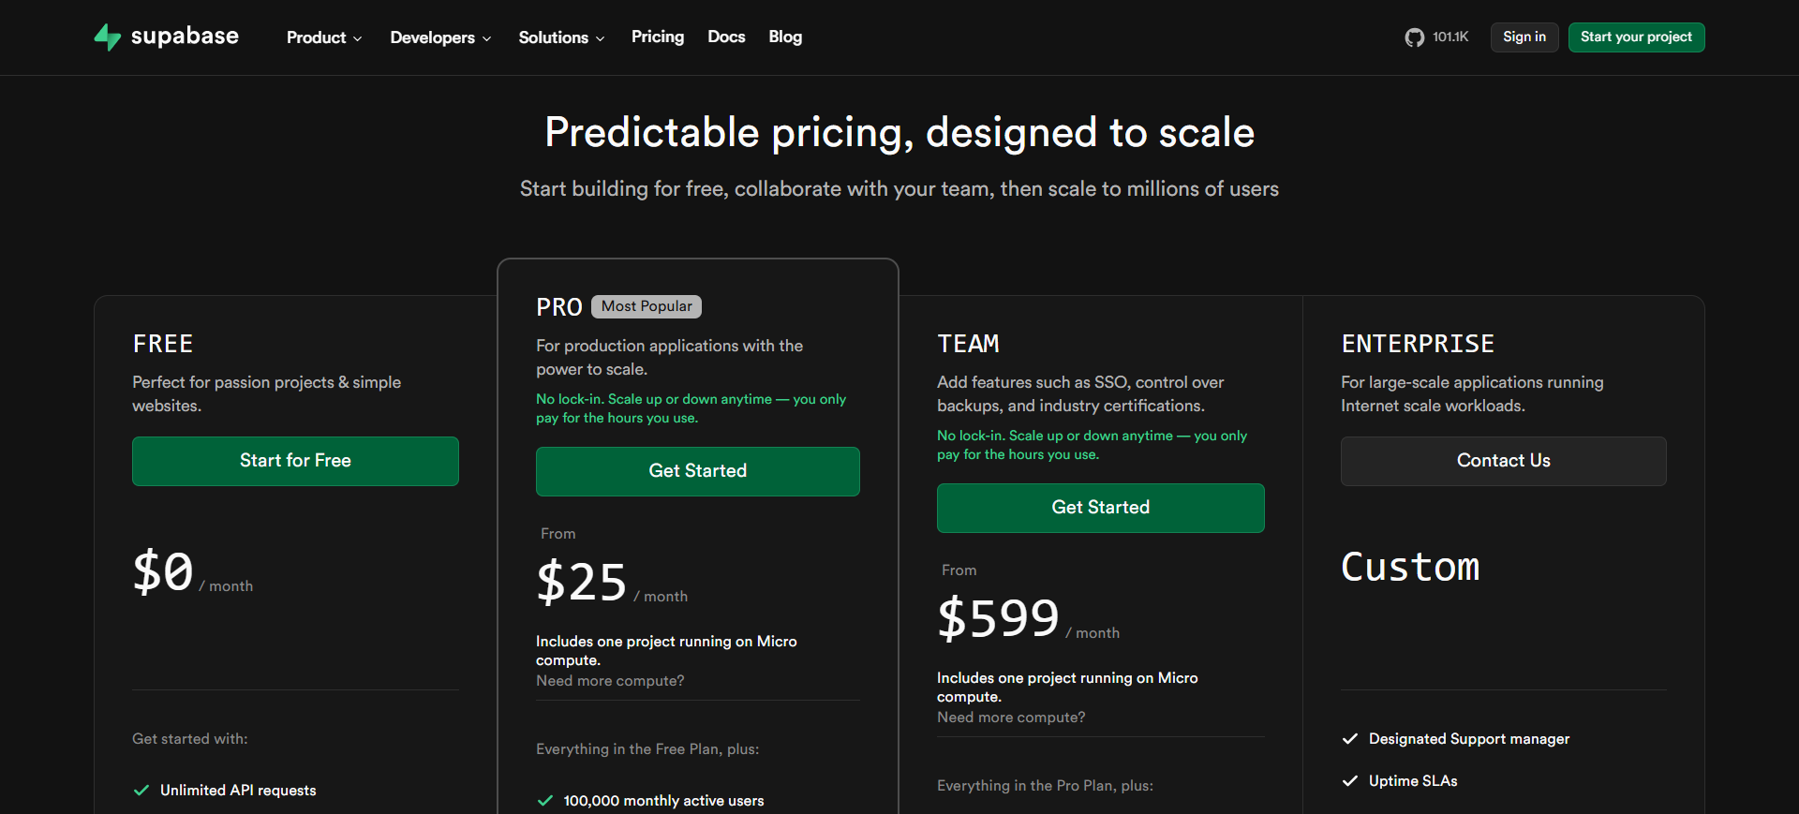Click Start for Free on Free plan
This screenshot has width=1799, height=814.
click(x=295, y=461)
